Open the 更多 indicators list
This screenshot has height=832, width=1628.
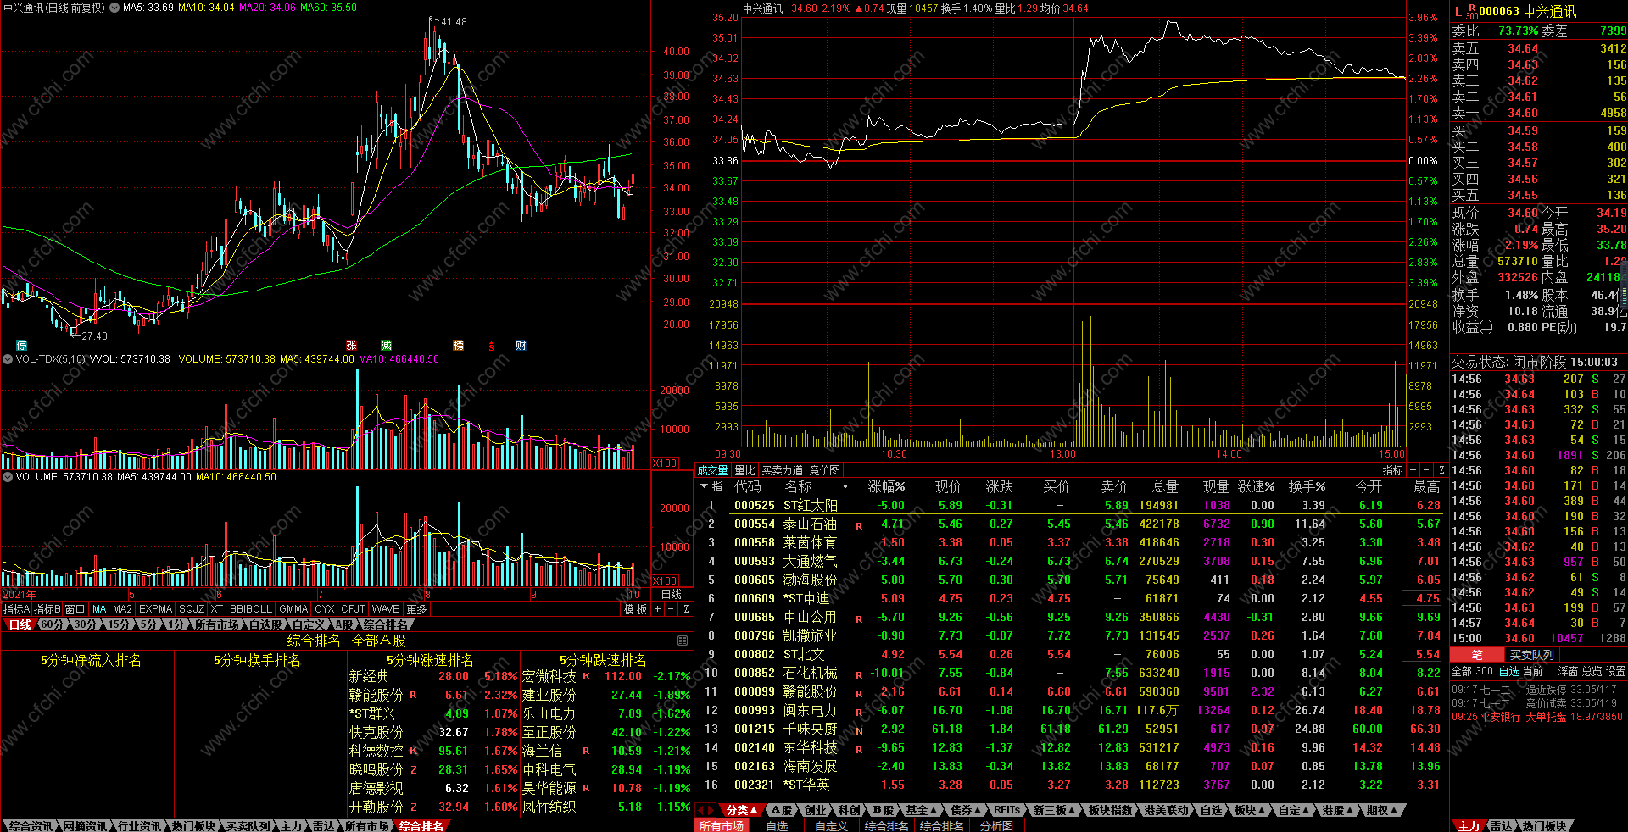tap(416, 609)
